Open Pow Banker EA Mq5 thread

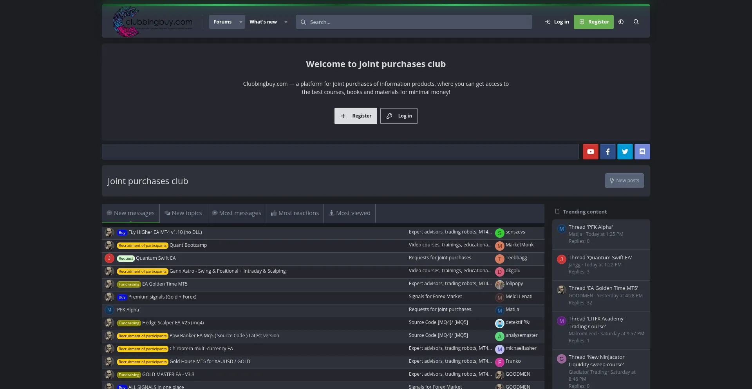224,336
